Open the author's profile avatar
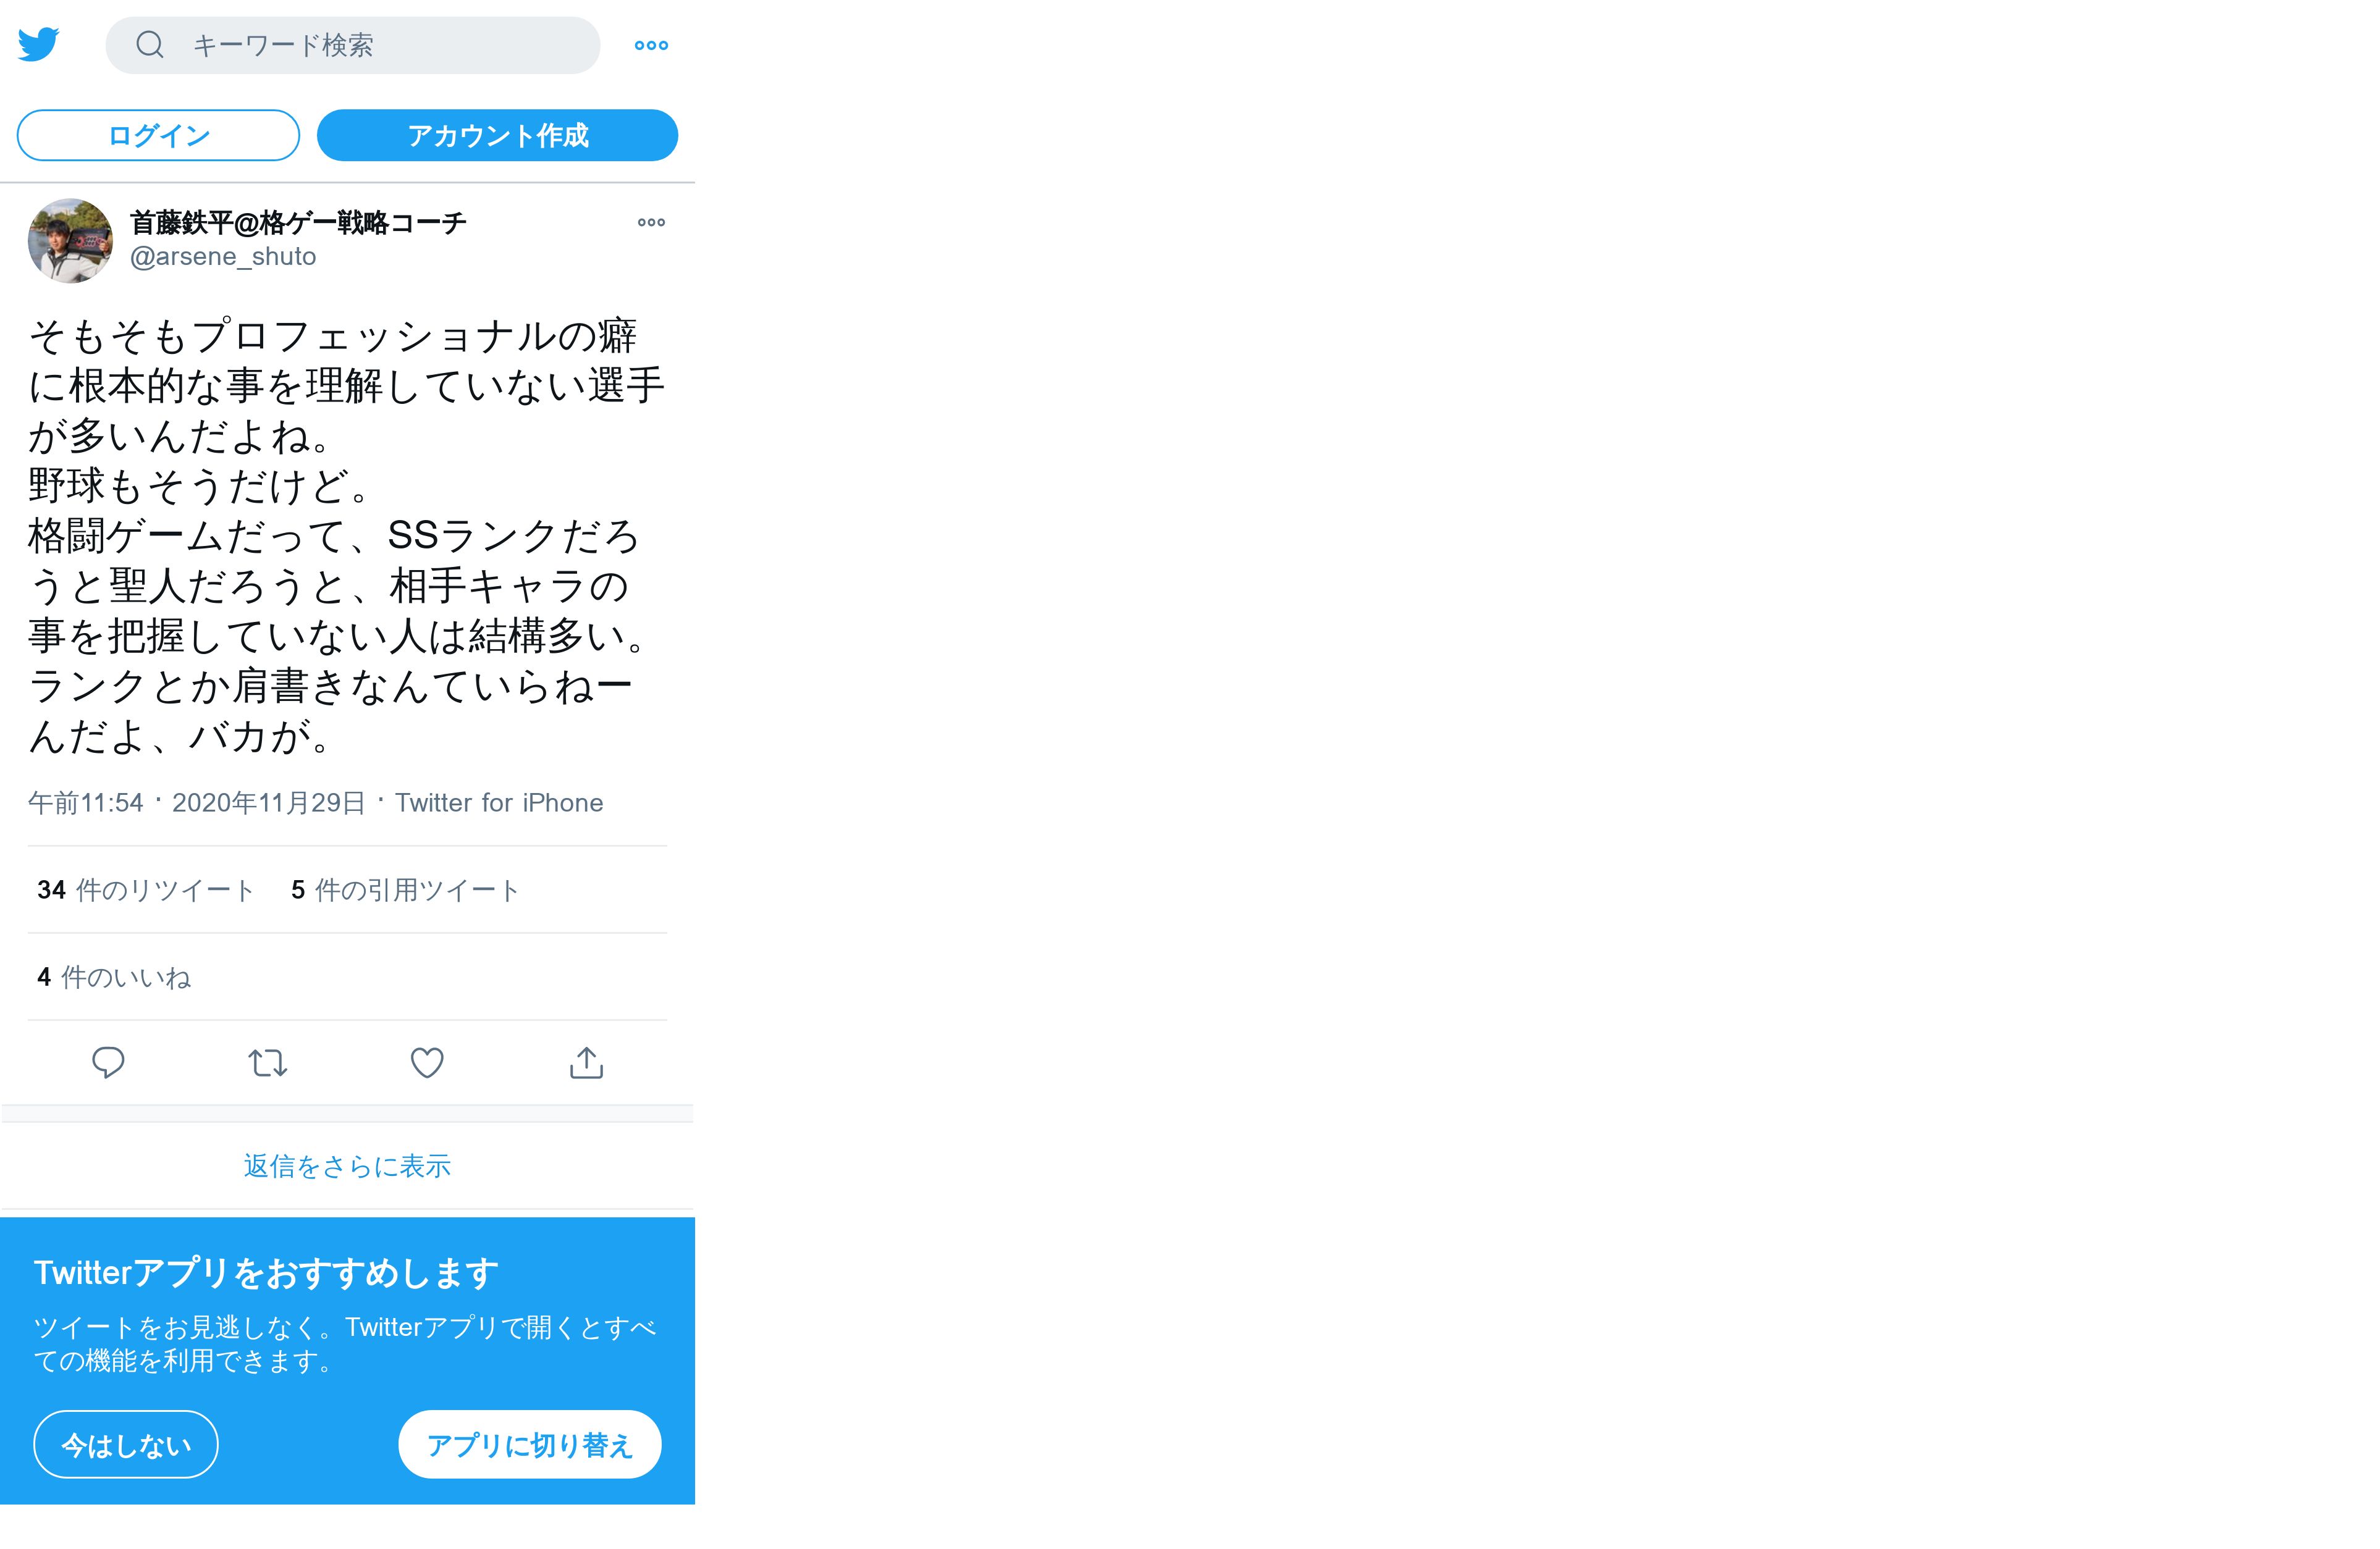This screenshot has width=2380, height=1549. click(x=70, y=241)
